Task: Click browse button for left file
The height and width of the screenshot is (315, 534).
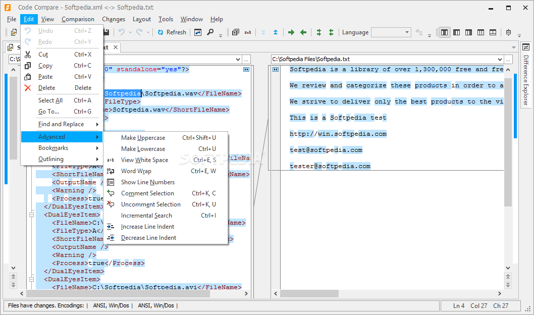Action: 246,59
